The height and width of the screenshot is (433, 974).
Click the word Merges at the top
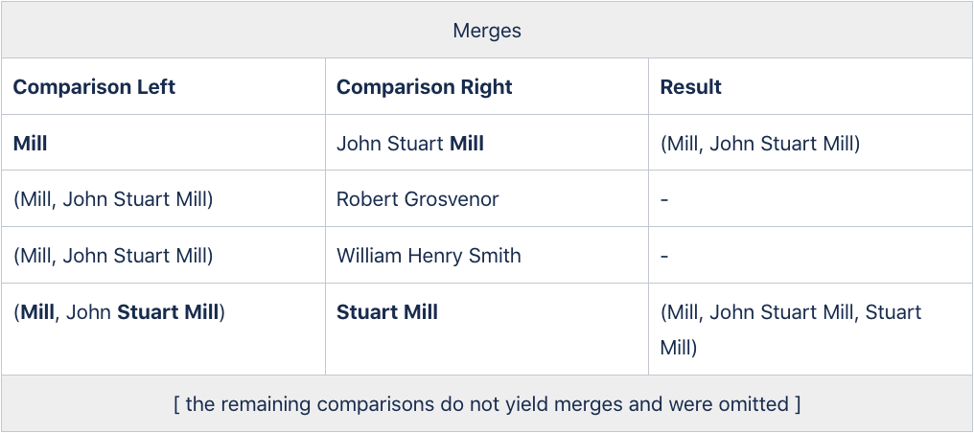pos(487,31)
